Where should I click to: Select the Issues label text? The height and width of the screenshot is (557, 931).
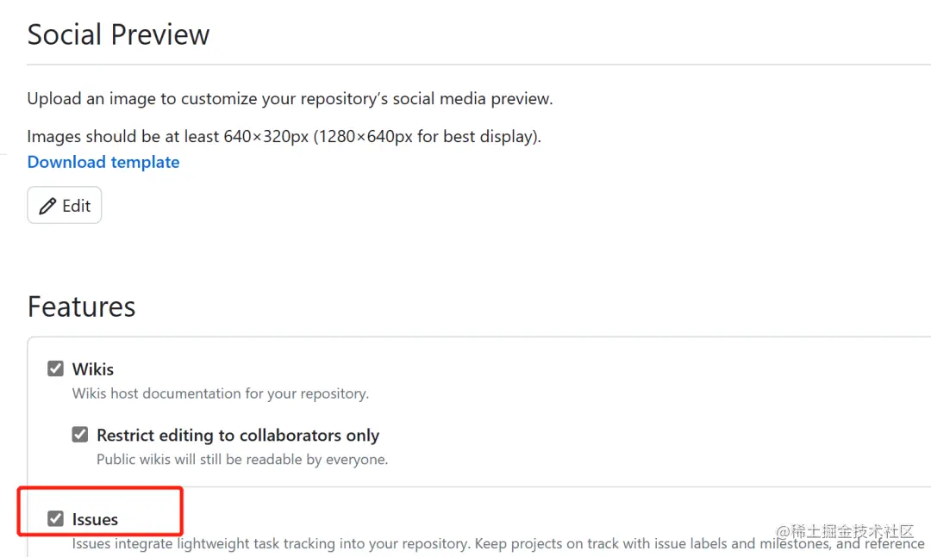tap(95, 519)
